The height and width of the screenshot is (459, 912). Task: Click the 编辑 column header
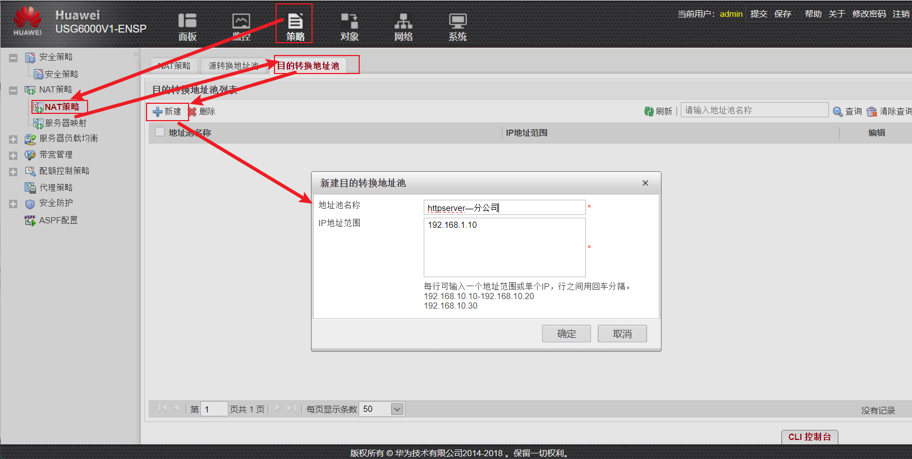[877, 133]
